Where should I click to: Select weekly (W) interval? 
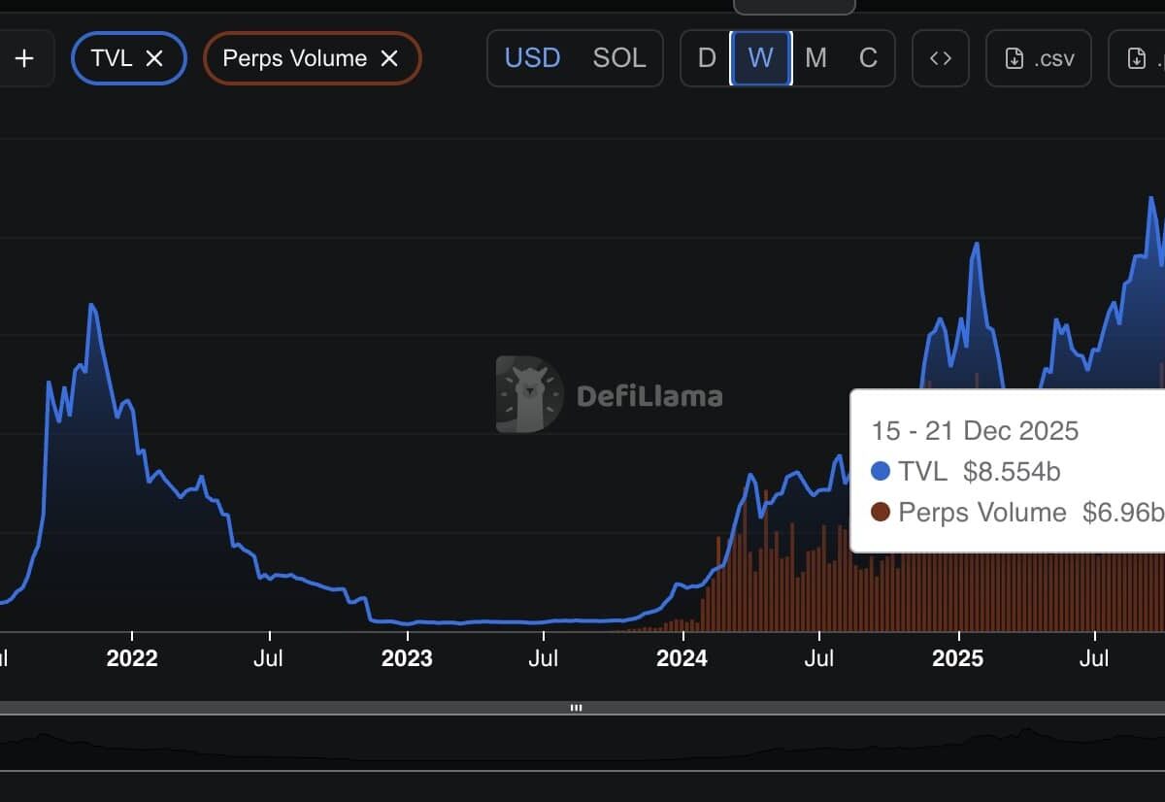761,58
